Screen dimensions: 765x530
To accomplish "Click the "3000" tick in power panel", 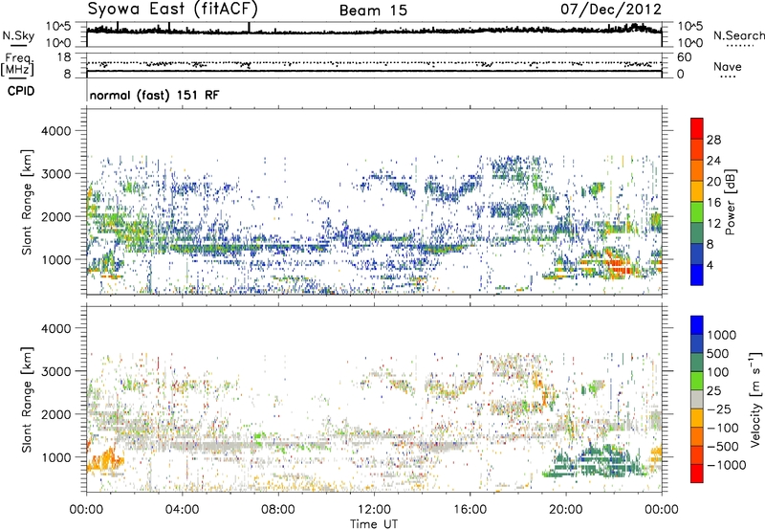I will coord(56,174).
